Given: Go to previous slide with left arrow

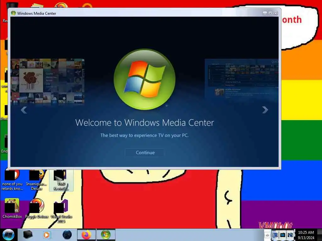Looking at the screenshot, I should coord(24,110).
